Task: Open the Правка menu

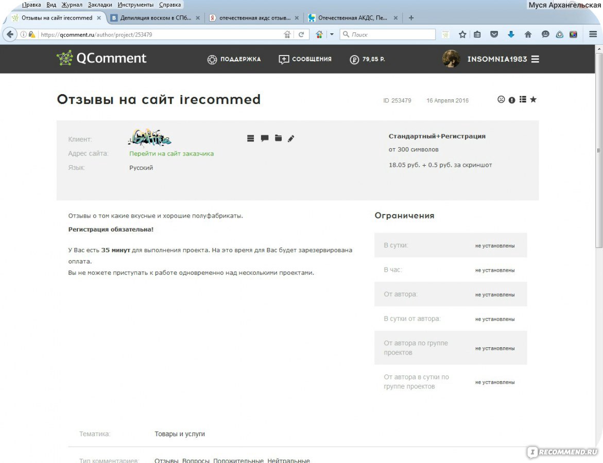Action: pyautogui.click(x=31, y=5)
